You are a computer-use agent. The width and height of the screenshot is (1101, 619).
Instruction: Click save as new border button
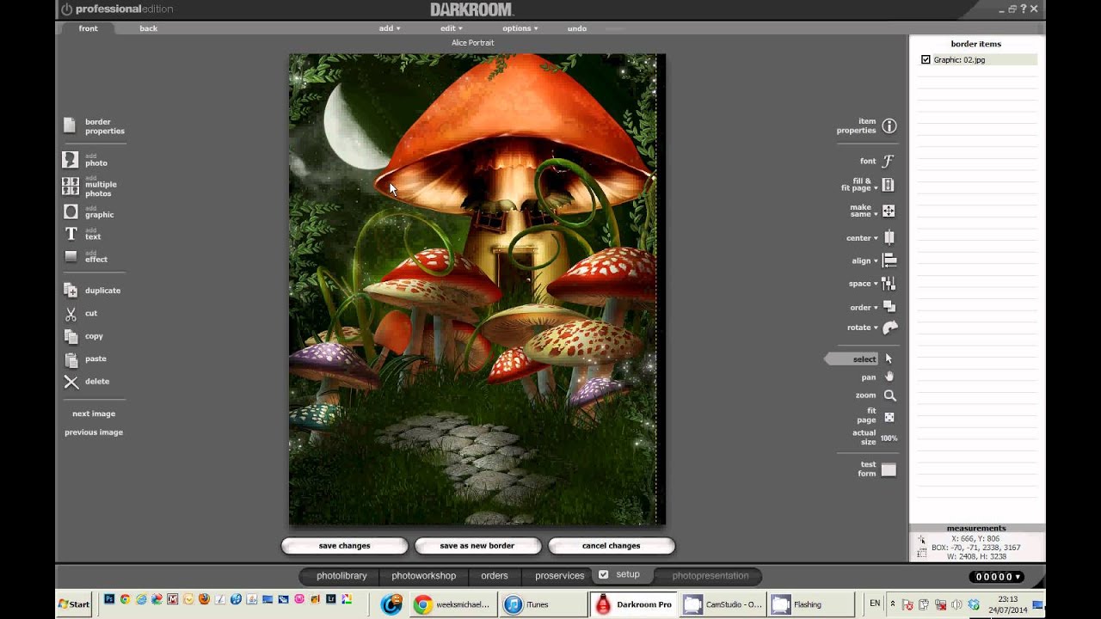pos(477,546)
